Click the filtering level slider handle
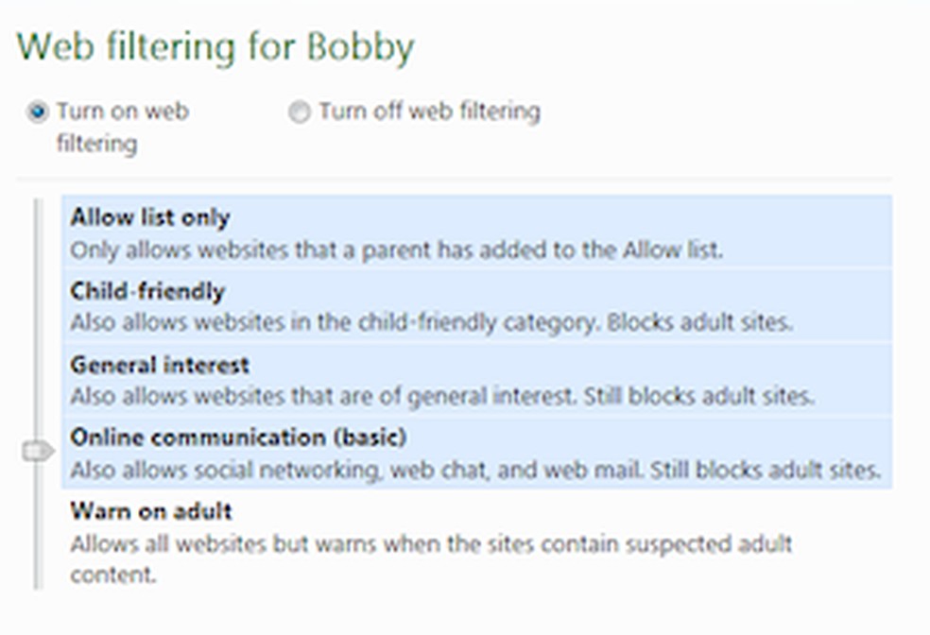Screen dimensions: 930x635 point(37,453)
